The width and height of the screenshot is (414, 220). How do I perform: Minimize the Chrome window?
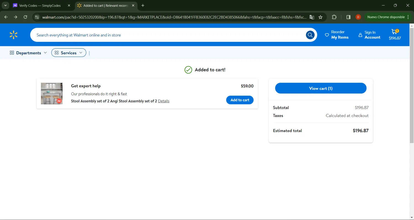click(x=383, y=6)
